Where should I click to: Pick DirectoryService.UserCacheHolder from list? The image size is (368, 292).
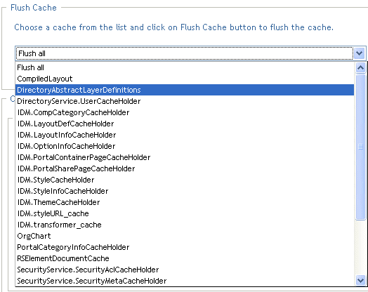[x=185, y=101]
